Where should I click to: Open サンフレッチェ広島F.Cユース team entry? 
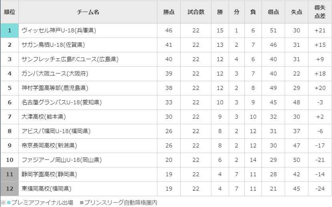pyautogui.click(x=70, y=59)
